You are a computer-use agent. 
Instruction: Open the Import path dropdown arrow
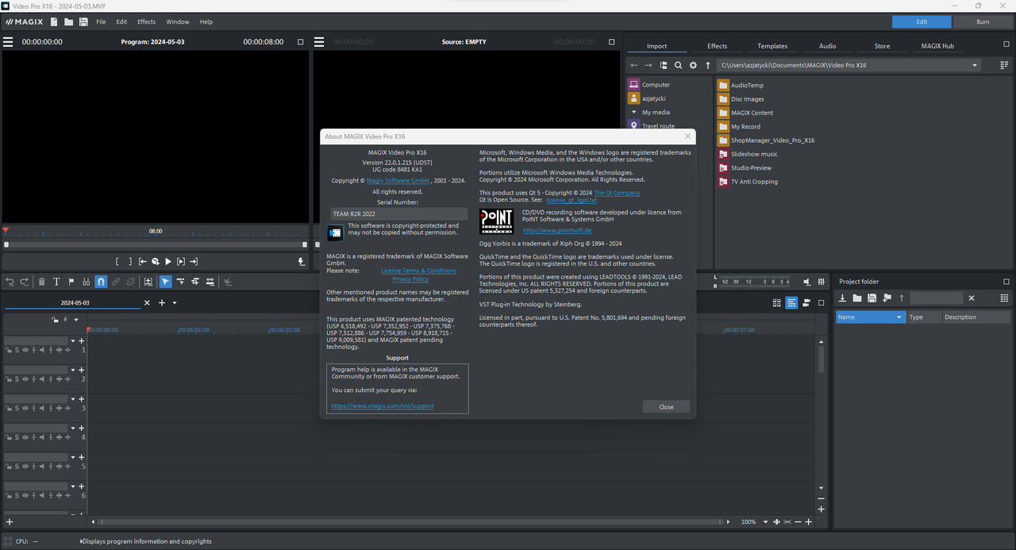tap(975, 65)
